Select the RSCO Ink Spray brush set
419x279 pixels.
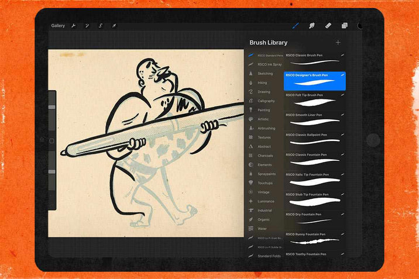[x=270, y=64]
